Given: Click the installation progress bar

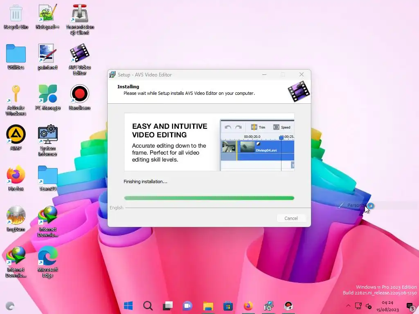Looking at the screenshot, I should pyautogui.click(x=209, y=198).
